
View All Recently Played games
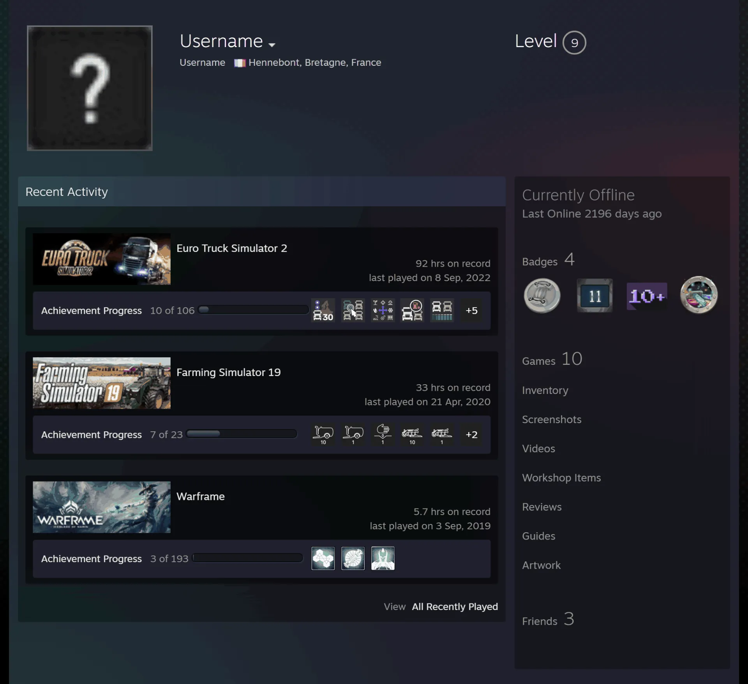coord(455,607)
